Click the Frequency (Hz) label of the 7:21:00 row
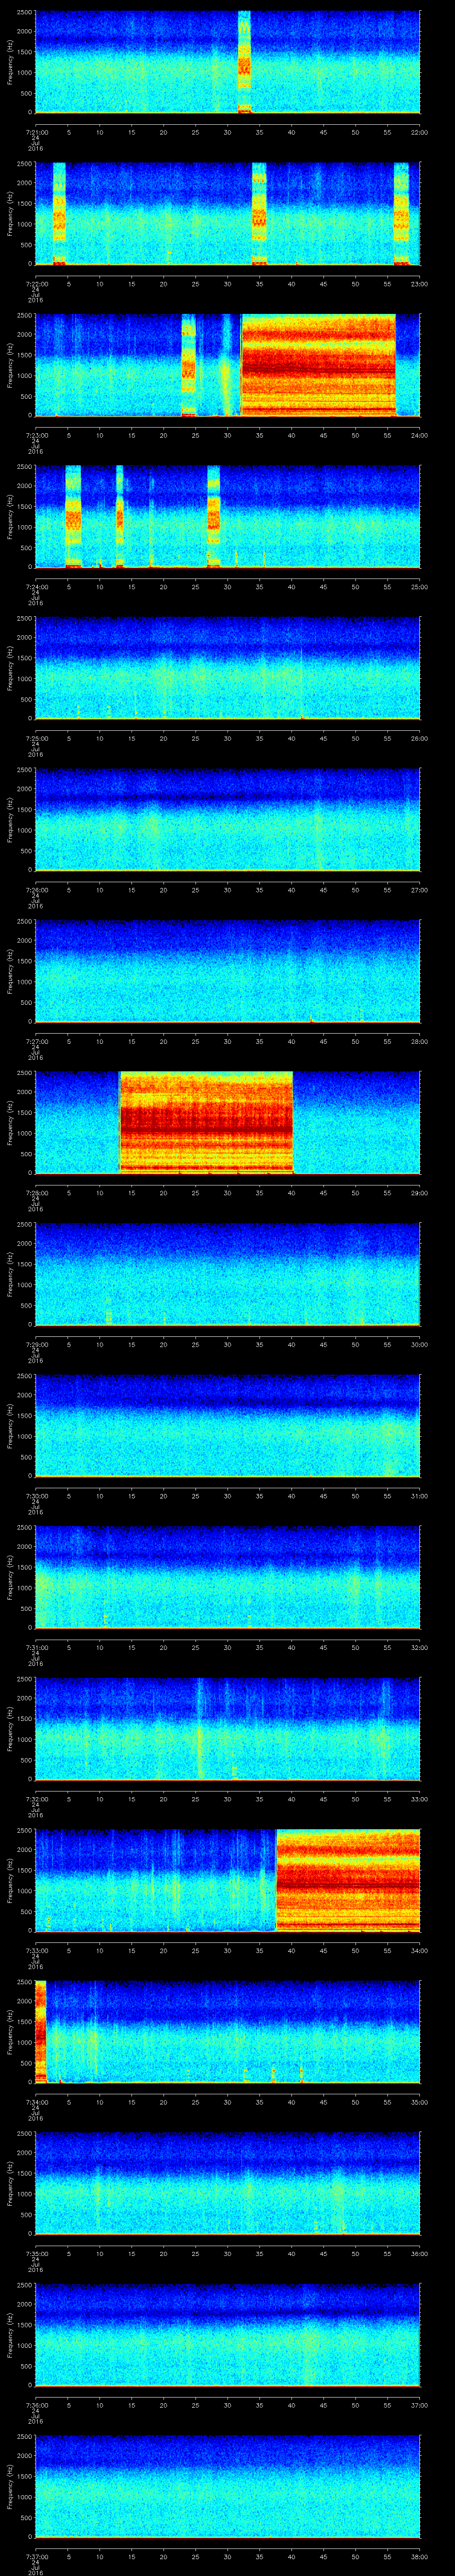455x2576 pixels. tap(10, 62)
